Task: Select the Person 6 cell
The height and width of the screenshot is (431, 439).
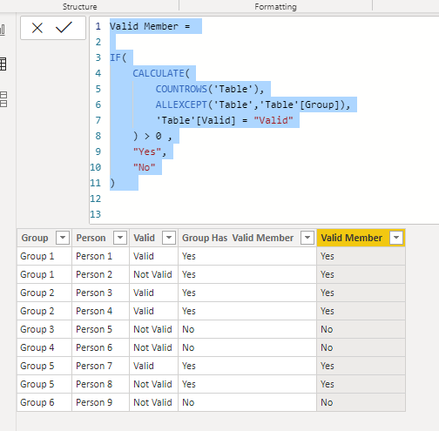Action: click(x=100, y=347)
